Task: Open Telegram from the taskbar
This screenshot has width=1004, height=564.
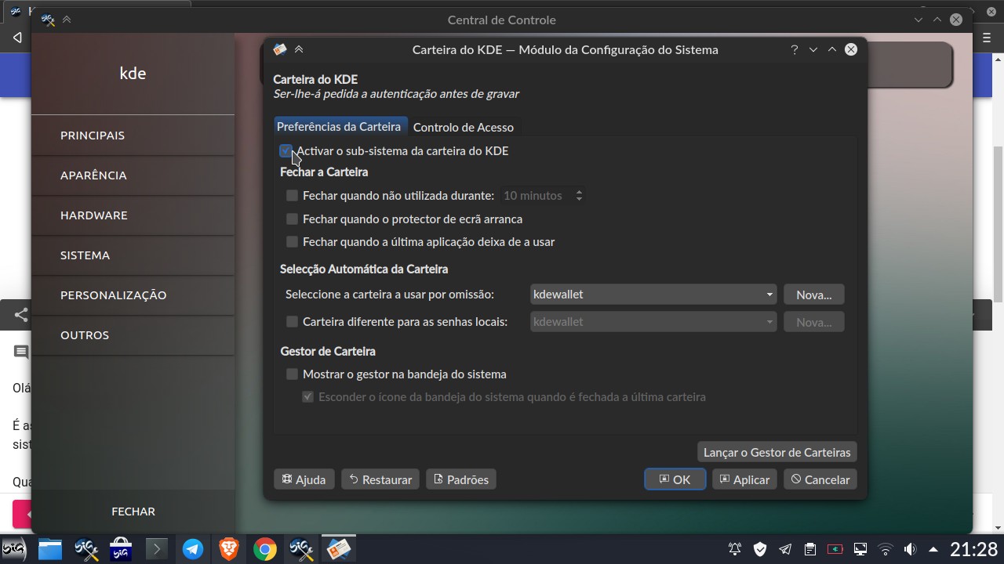Action: coord(193,549)
